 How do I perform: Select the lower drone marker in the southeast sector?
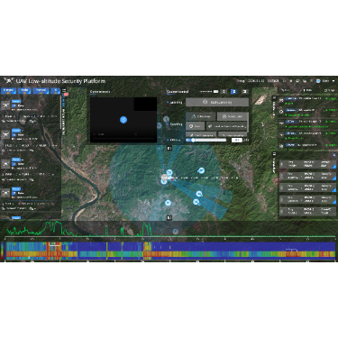pos(196,202)
